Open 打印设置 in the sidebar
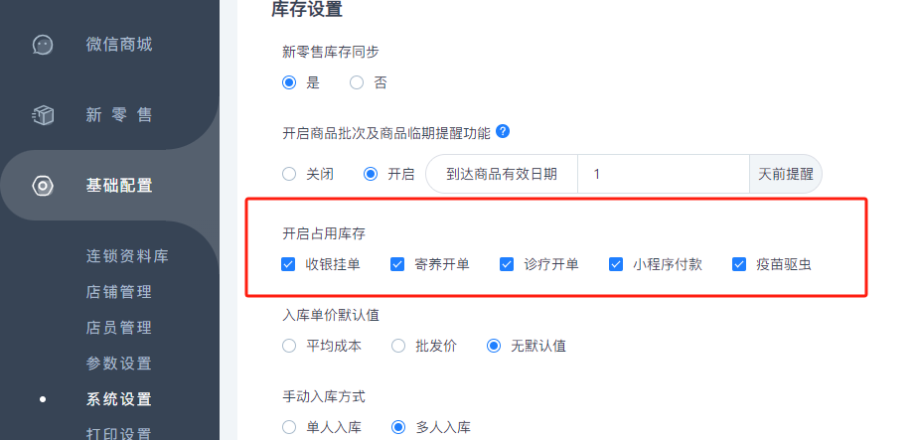Viewport: 915px width, 440px height. [119, 433]
